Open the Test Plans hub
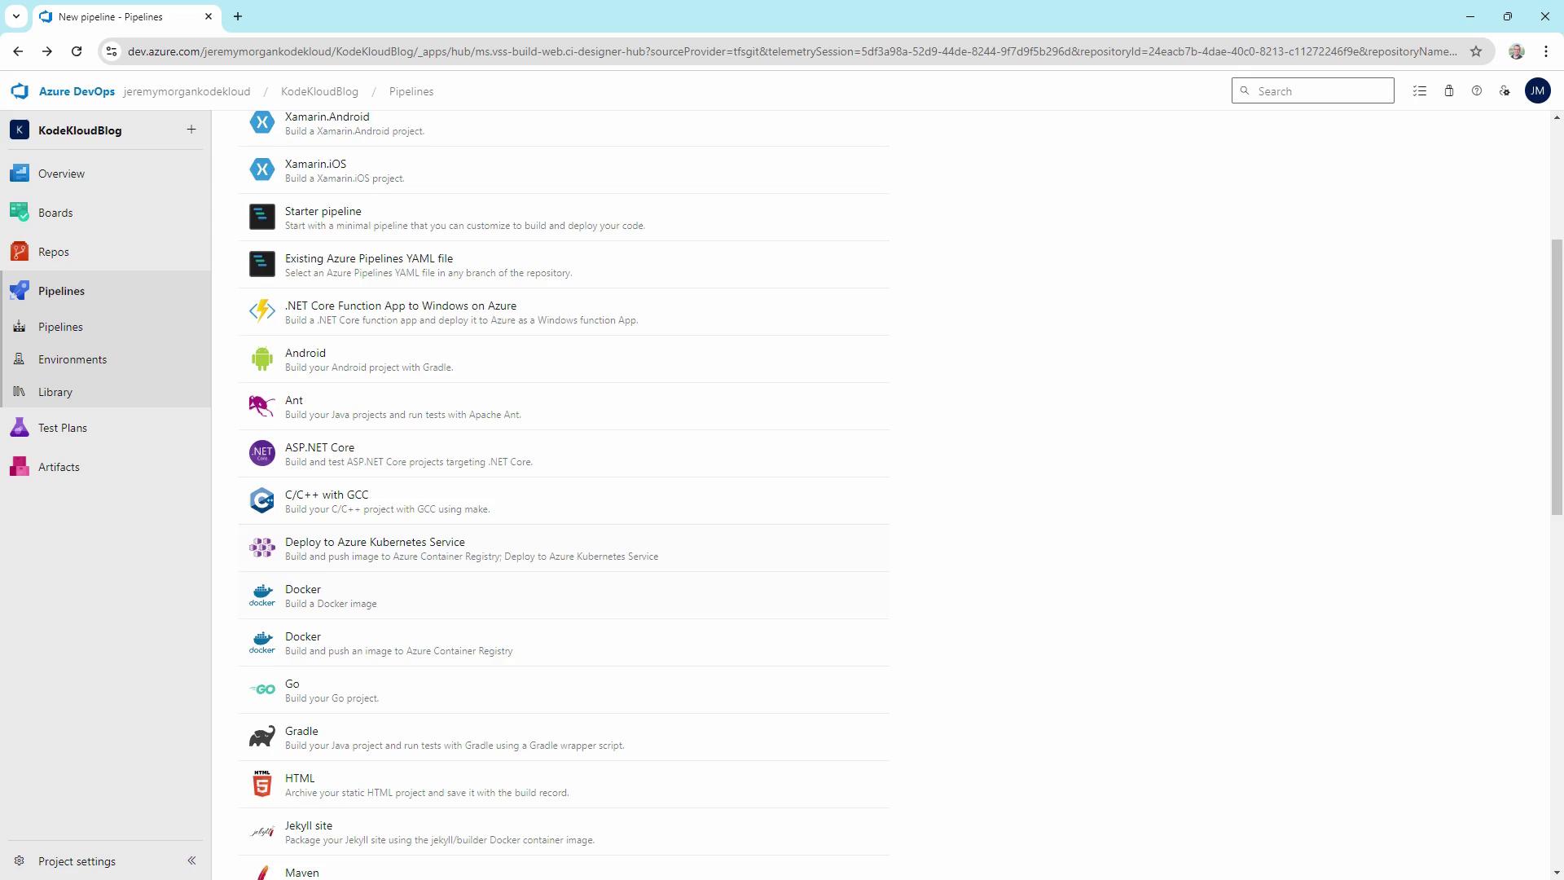This screenshot has height=880, width=1564. click(106, 428)
